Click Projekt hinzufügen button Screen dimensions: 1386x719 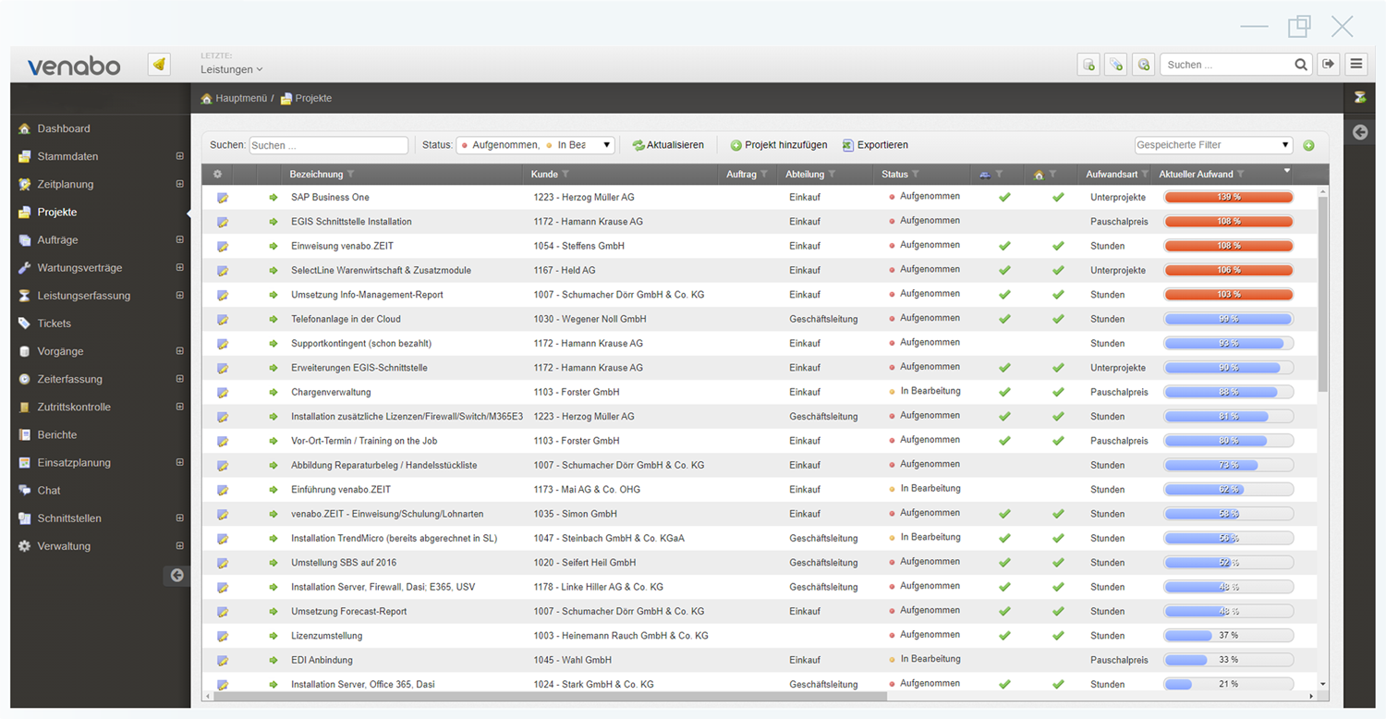[x=779, y=145]
